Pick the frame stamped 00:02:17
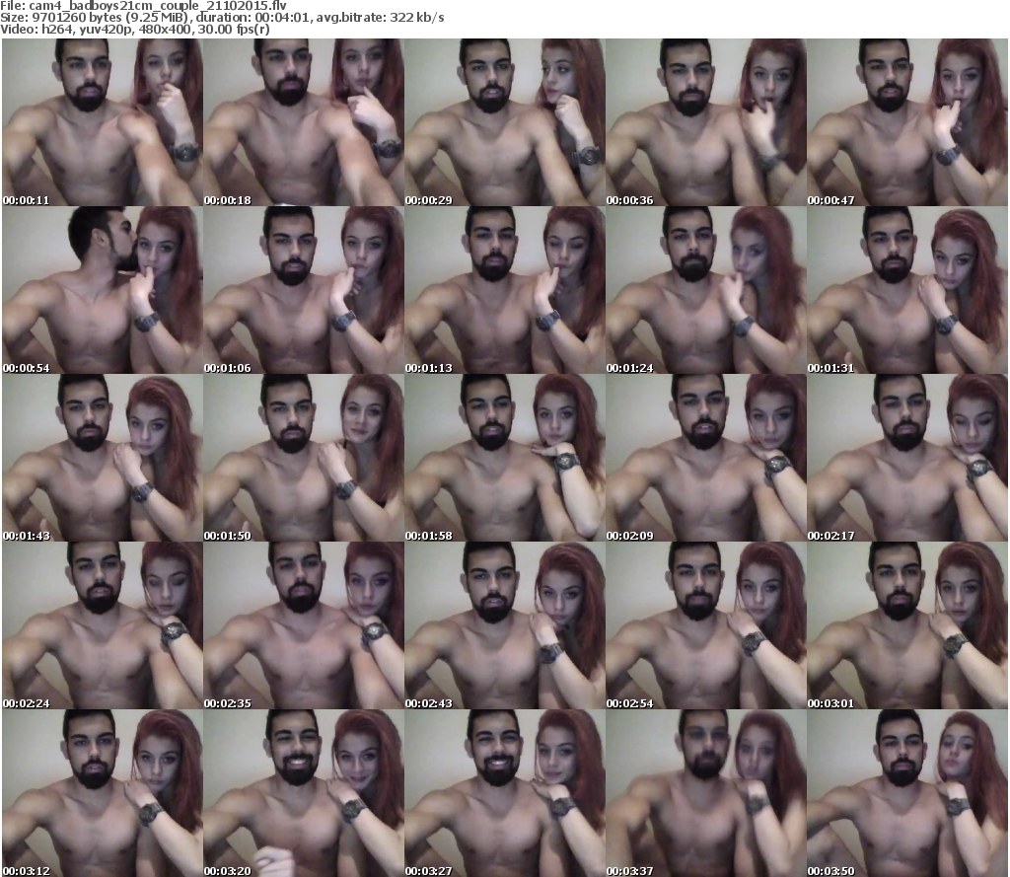The image size is (1010, 877). 907,458
